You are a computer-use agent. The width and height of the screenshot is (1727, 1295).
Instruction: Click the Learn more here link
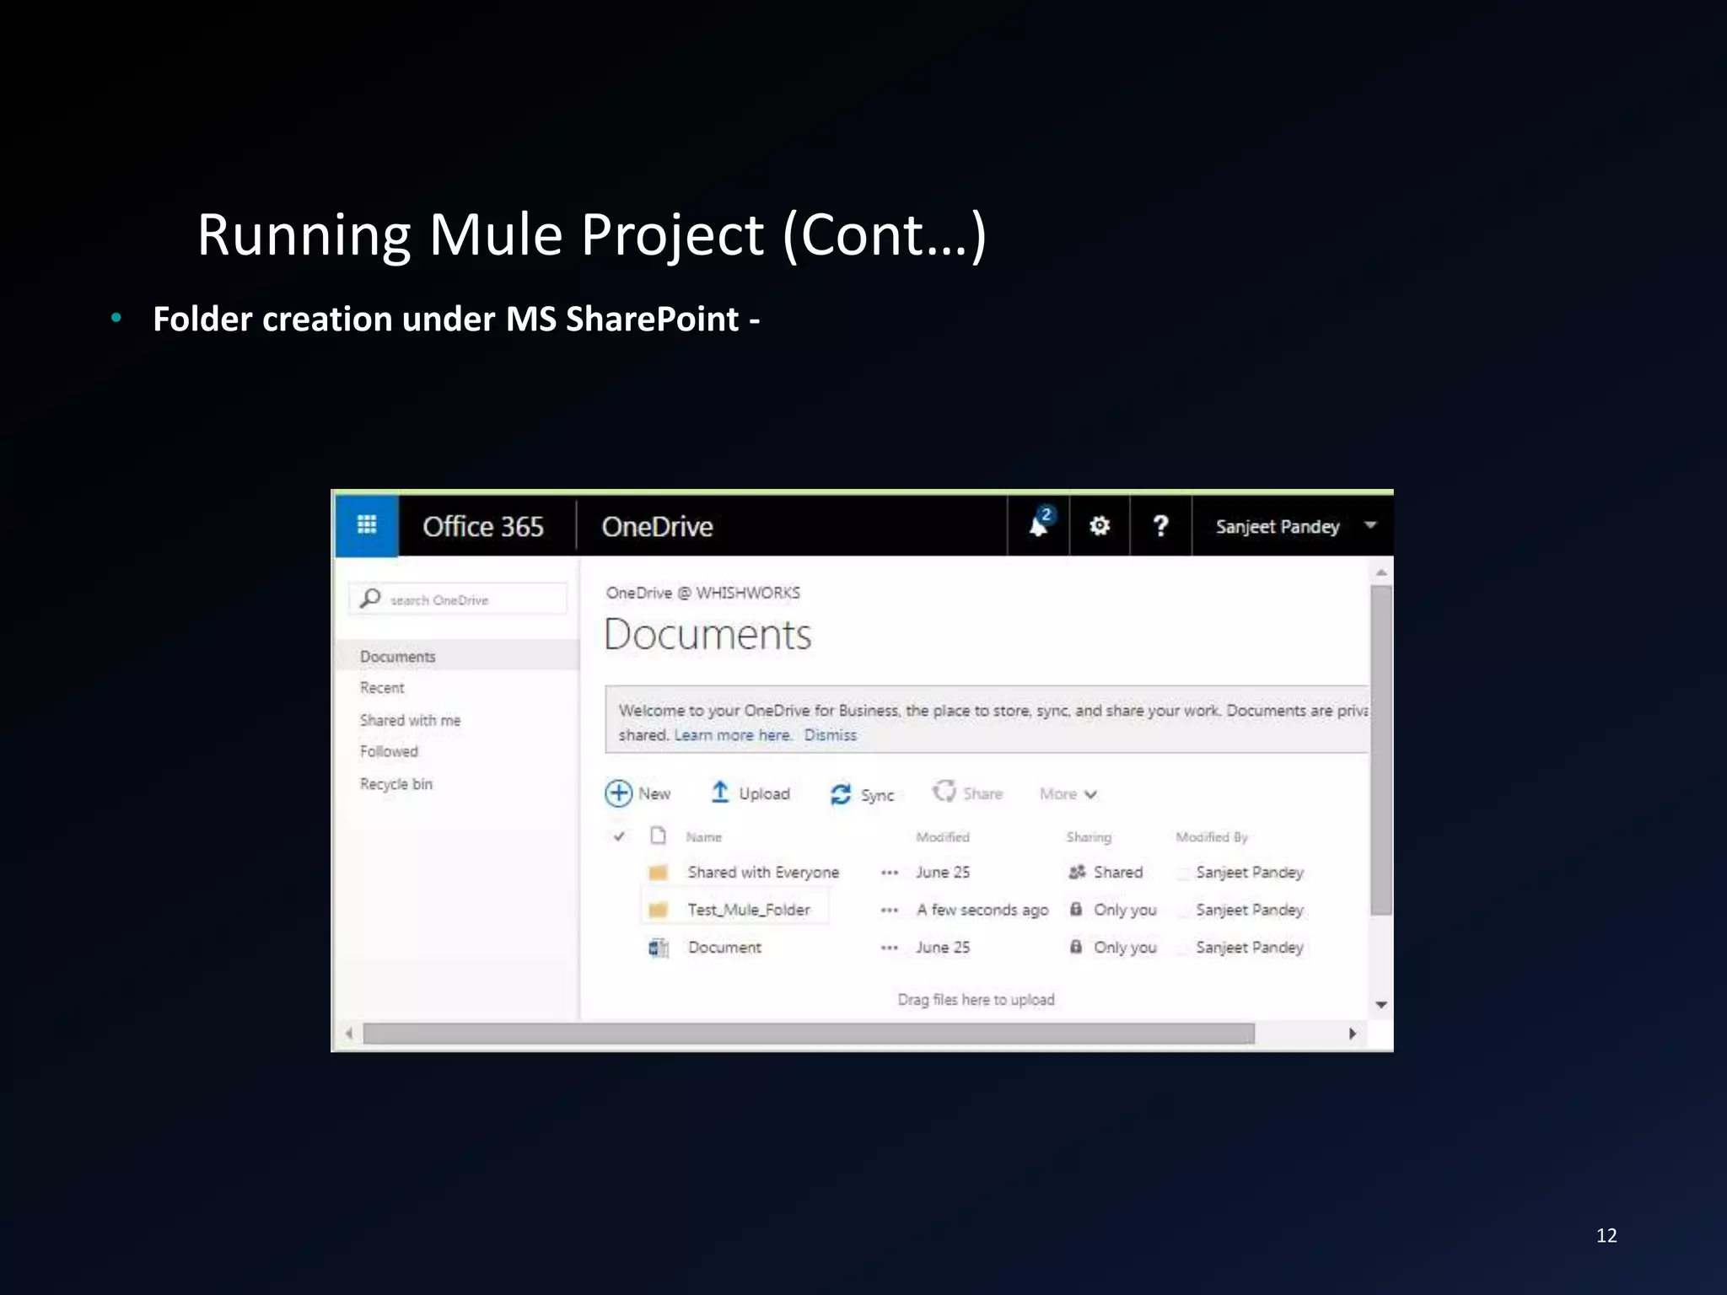pyautogui.click(x=733, y=735)
